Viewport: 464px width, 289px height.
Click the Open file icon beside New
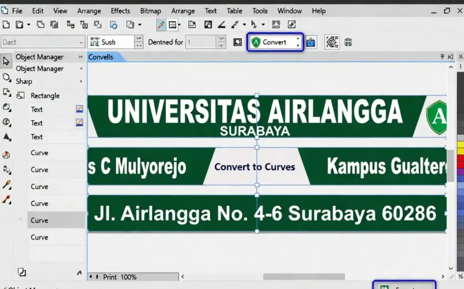coord(19,25)
